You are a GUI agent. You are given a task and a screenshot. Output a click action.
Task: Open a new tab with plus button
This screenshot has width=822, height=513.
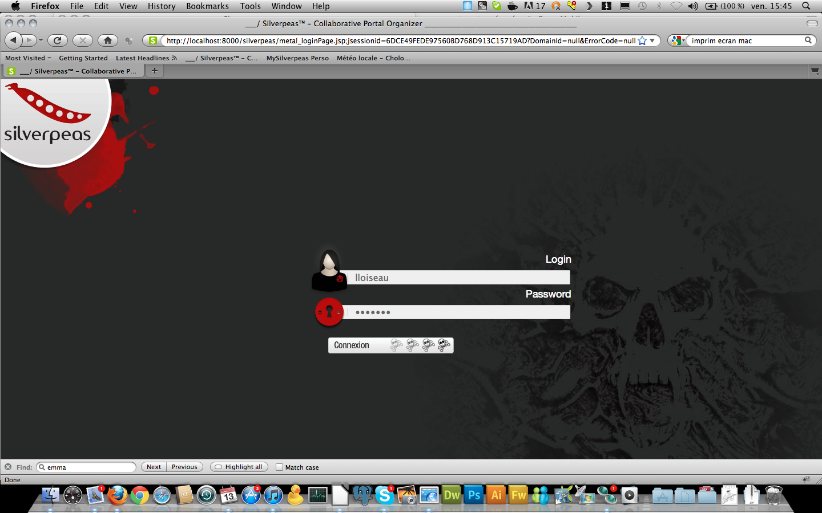(x=154, y=71)
